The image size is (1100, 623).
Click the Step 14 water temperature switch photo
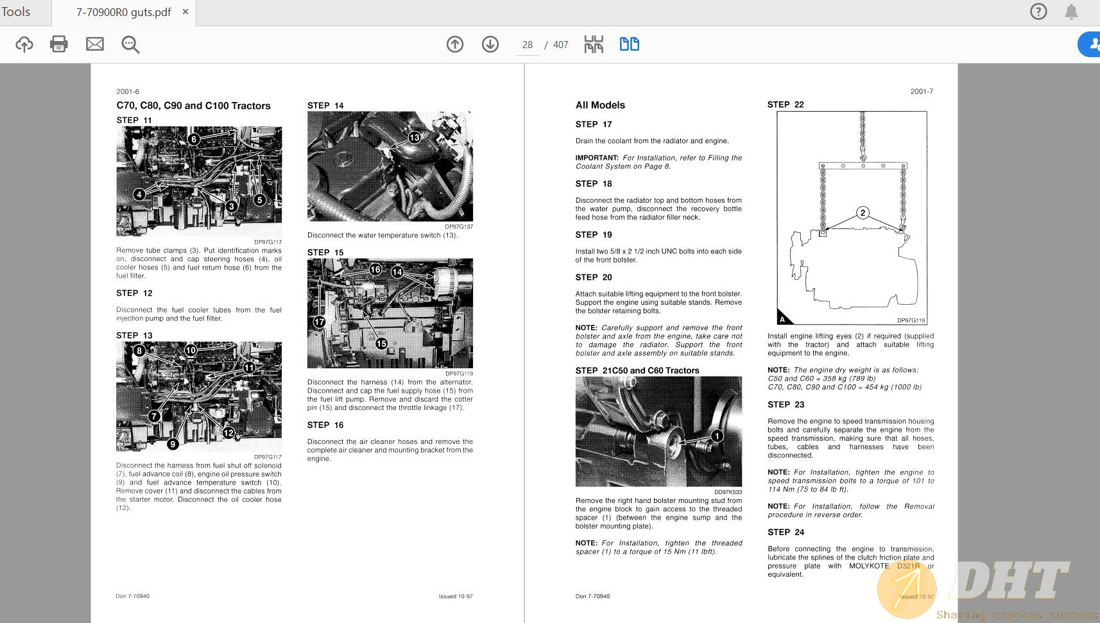390,166
